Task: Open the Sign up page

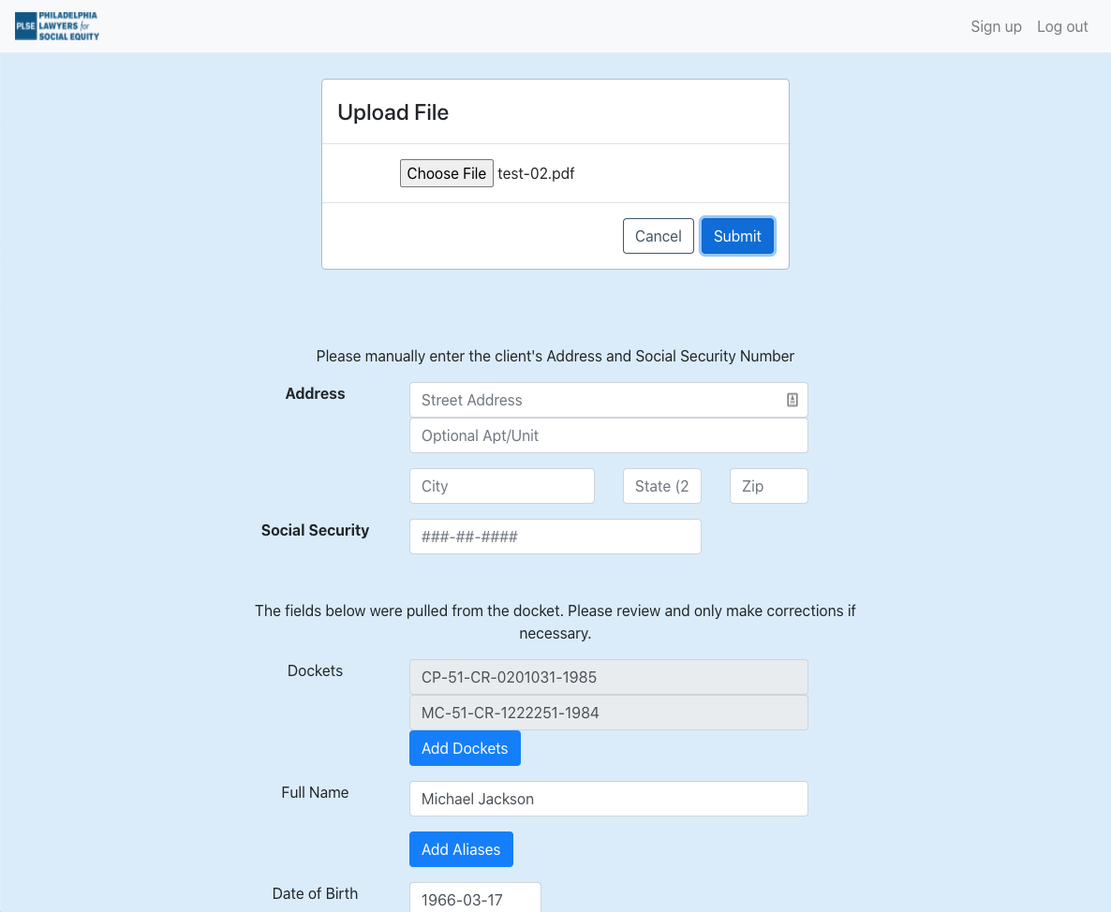Action: click(x=996, y=26)
